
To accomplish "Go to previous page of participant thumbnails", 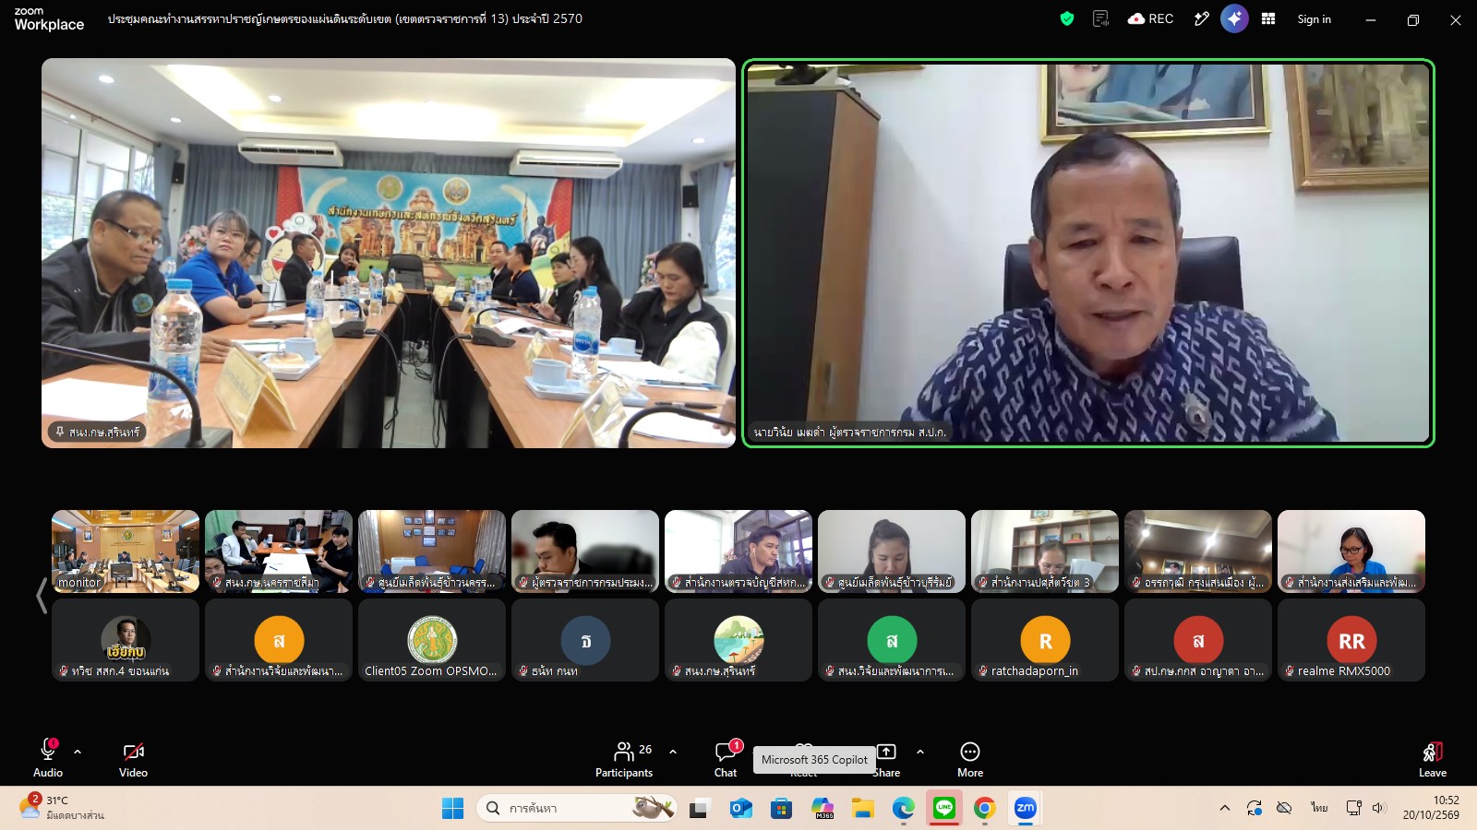I will tap(42, 596).
